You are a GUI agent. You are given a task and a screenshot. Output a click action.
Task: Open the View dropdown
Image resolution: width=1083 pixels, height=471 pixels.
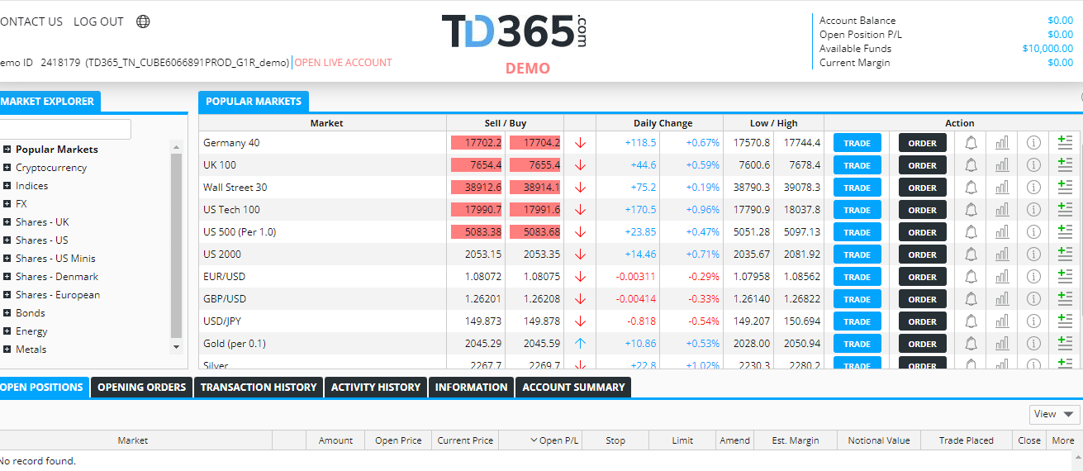pyautogui.click(x=1055, y=414)
